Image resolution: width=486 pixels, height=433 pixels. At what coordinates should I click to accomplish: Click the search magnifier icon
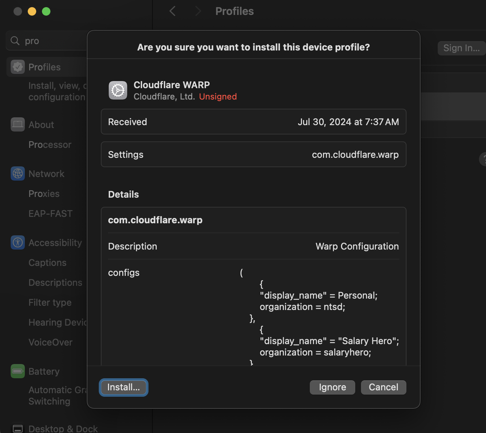pyautogui.click(x=15, y=41)
